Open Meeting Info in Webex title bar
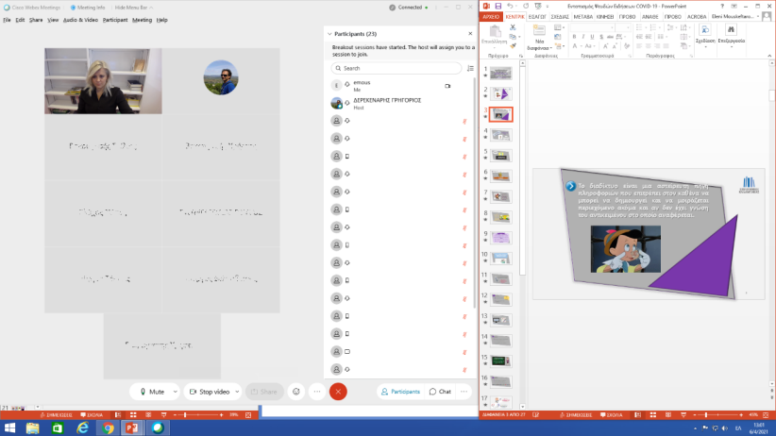The image size is (776, 436). coord(88,8)
